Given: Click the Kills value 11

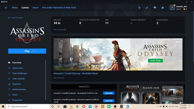Looking at the screenshot, I should tap(107, 23).
